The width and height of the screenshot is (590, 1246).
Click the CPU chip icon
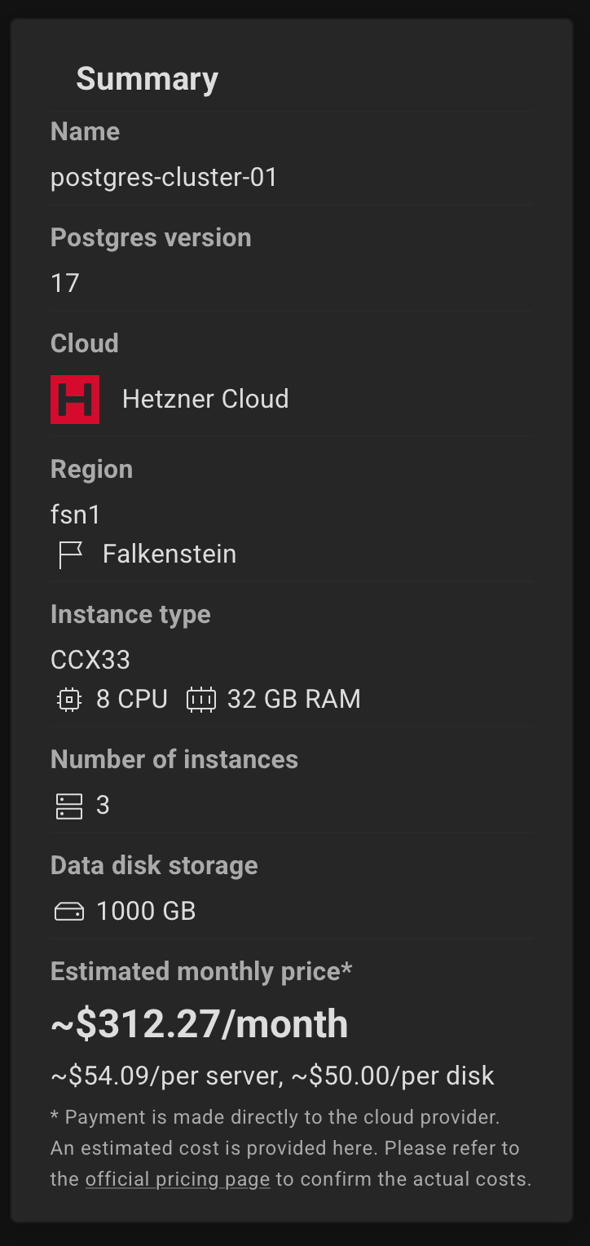pos(69,700)
